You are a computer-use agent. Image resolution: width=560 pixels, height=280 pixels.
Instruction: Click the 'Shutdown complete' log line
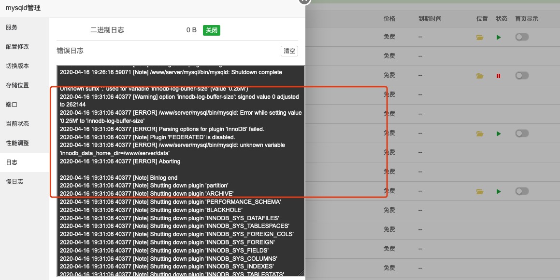click(x=171, y=72)
